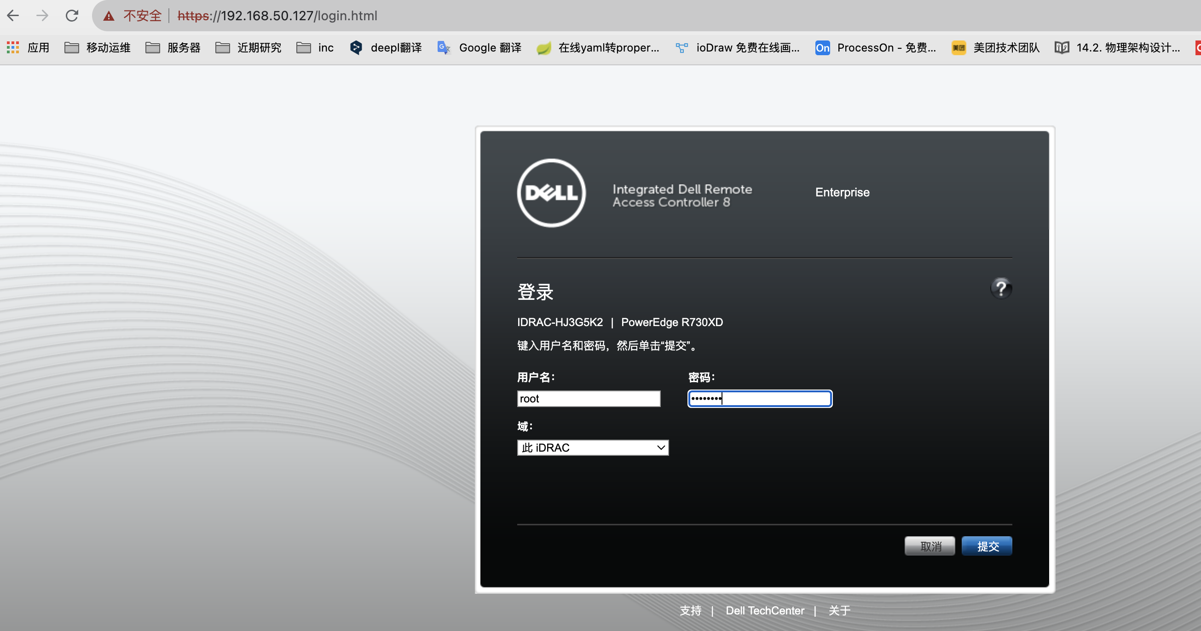Click the Dell logo
The width and height of the screenshot is (1201, 631).
551,193
